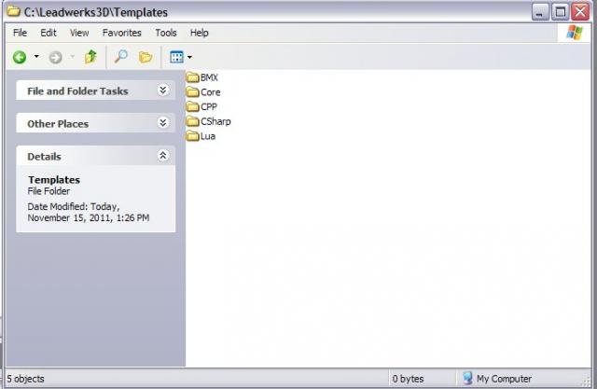597x389 pixels.
Task: Click the Other Places header text
Action: [58, 124]
